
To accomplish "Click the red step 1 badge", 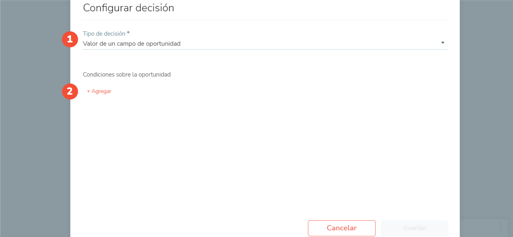I will (70, 39).
